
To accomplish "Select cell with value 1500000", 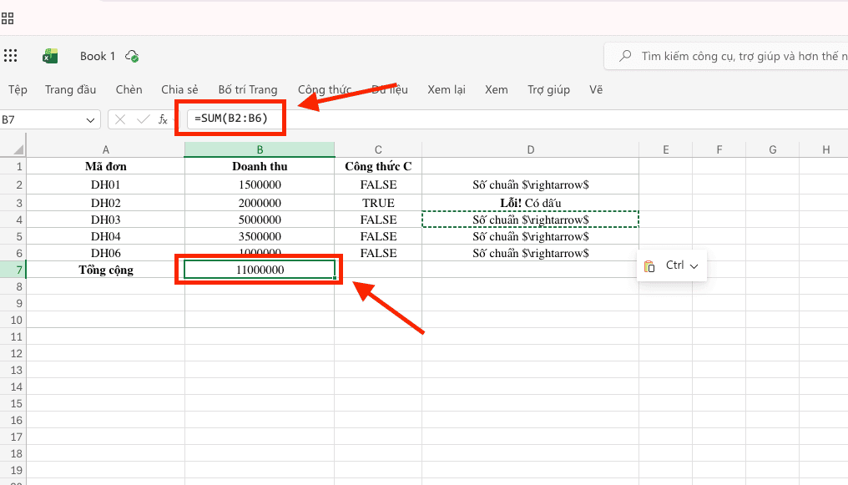I will pyautogui.click(x=260, y=184).
